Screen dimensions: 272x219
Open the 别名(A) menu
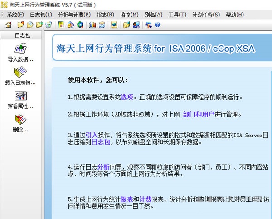153,15
